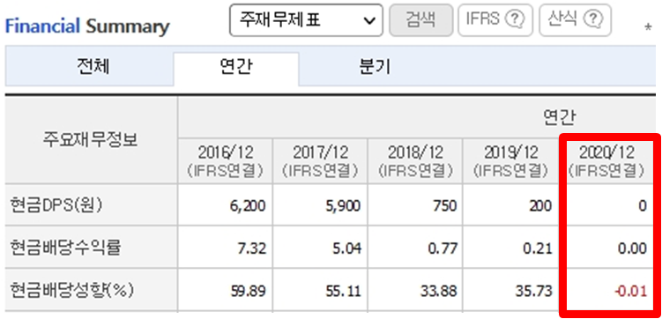Click the 주요재무정보 header cell
Screen dimensions: 662x319
click(90, 140)
